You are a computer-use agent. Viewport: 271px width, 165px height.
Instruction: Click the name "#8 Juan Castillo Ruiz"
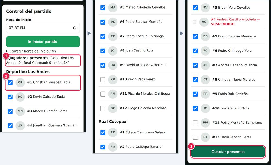pyautogui.click(x=136, y=50)
